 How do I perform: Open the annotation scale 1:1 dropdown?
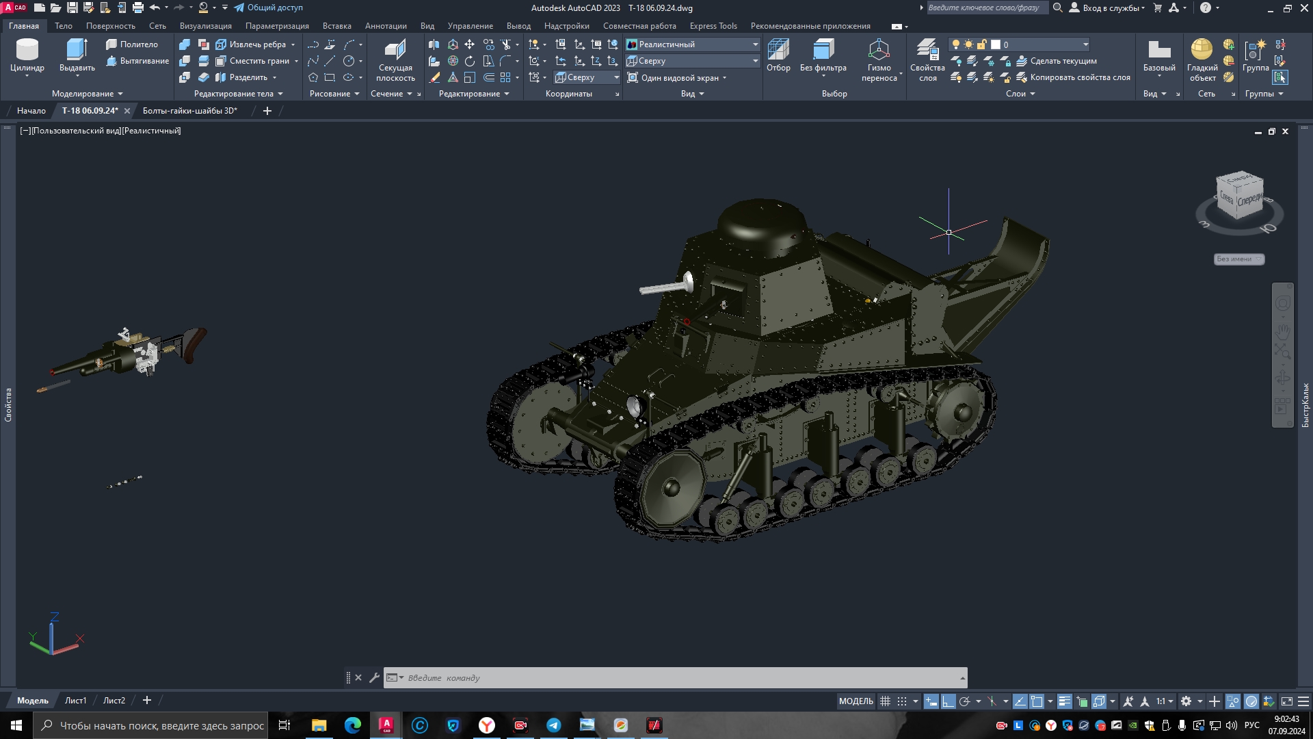coord(1165,701)
